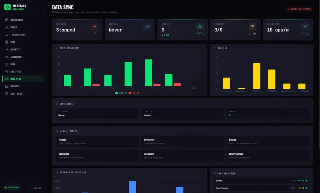Click the Dashboard grid icon in sidebar
The width and height of the screenshot is (320, 193).
click(x=7, y=20)
